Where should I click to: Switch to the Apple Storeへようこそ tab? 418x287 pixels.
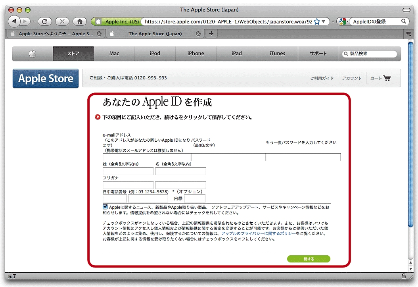tap(56, 34)
